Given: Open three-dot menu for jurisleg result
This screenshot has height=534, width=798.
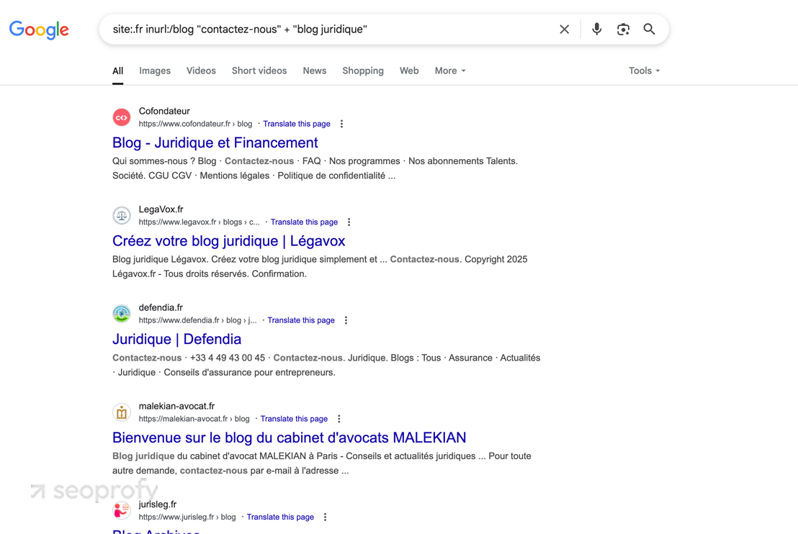Looking at the screenshot, I should point(326,517).
